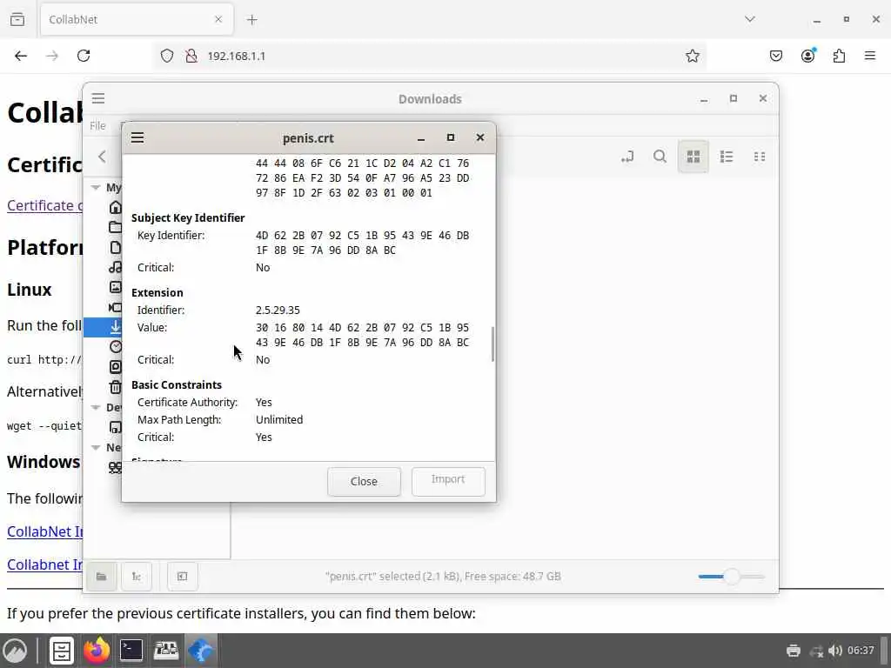This screenshot has height=668, width=891.
Task: Collapse the Devices sidebar section
Action: tap(96, 407)
